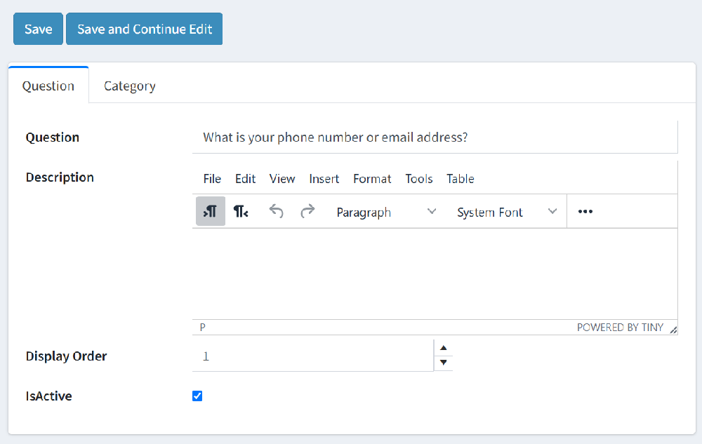Open the Insert menu
The image size is (702, 444).
coord(324,179)
